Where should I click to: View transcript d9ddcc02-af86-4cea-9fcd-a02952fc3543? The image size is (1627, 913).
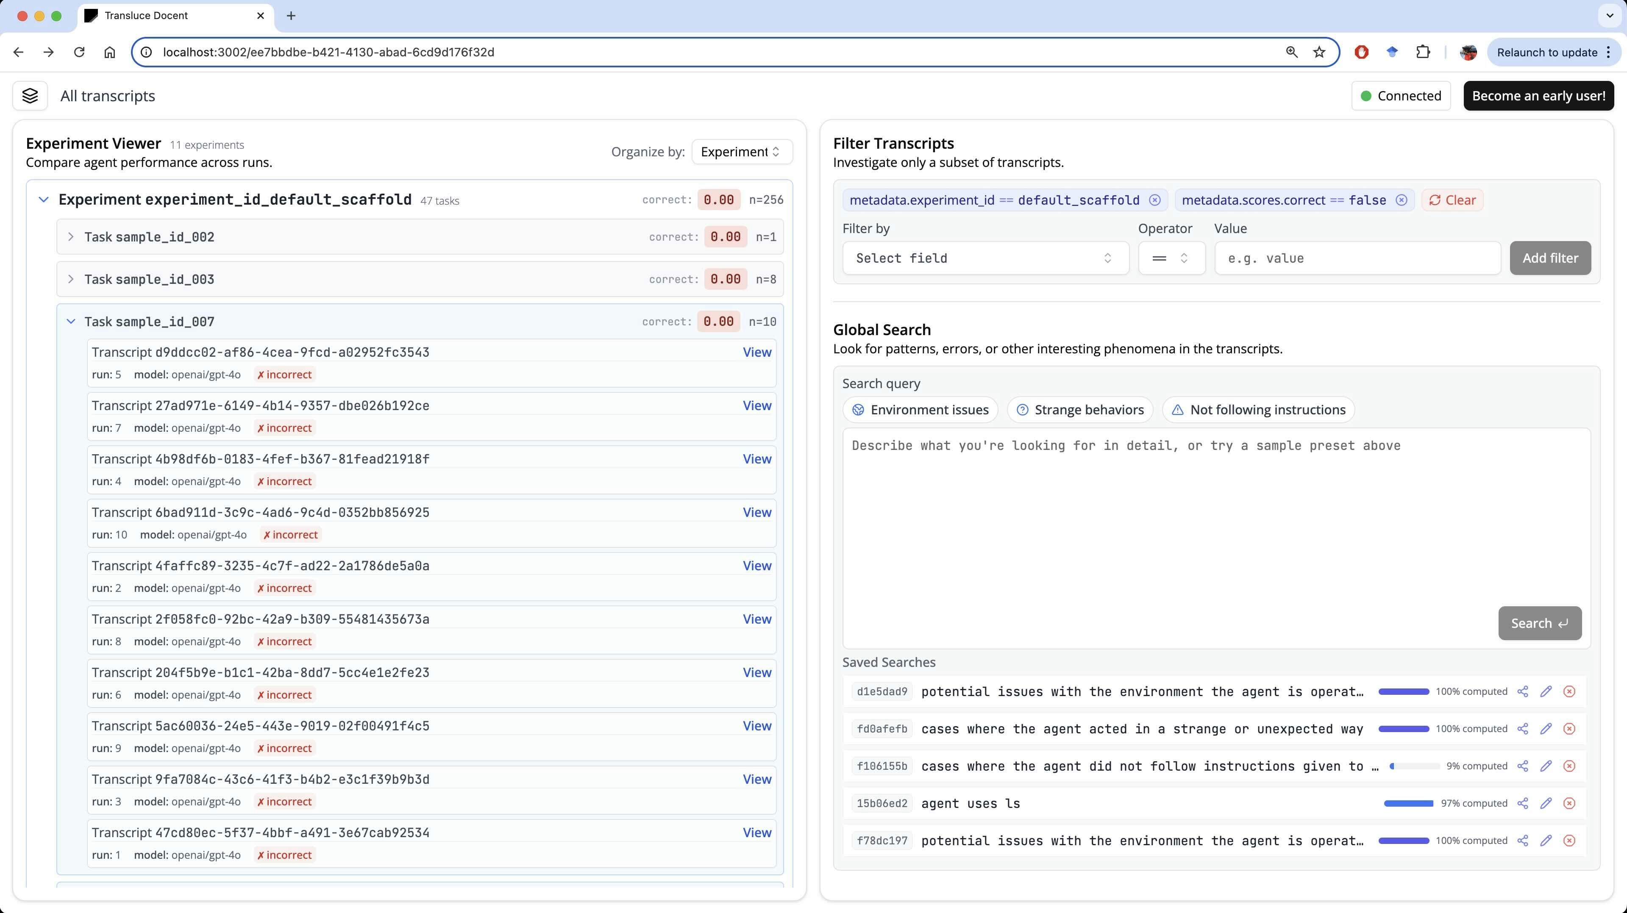coord(756,352)
